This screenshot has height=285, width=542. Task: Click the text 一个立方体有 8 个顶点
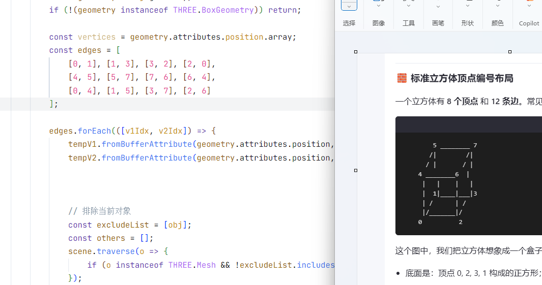(x=437, y=102)
